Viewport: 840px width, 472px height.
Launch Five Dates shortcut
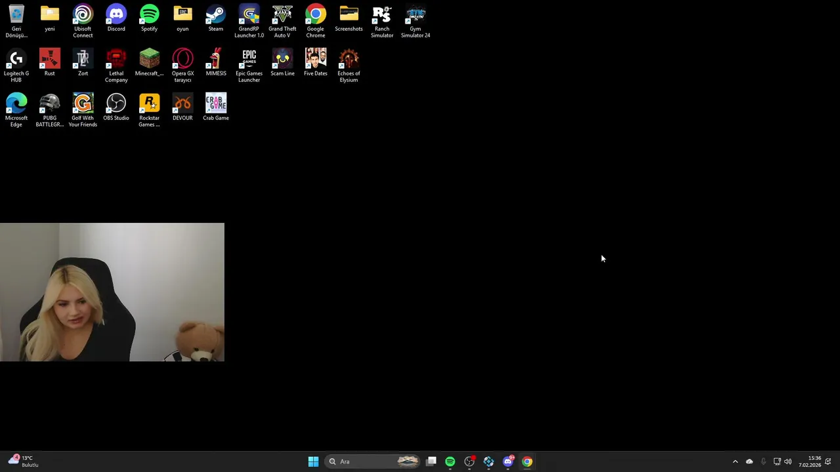point(316,63)
